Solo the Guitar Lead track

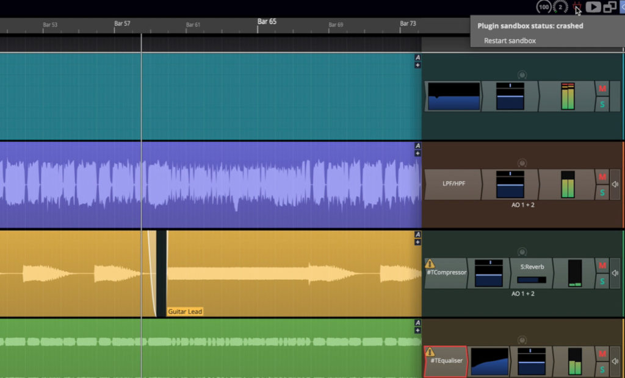(x=602, y=281)
